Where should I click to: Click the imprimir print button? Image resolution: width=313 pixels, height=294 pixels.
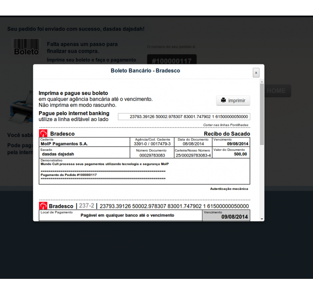tap(233, 100)
